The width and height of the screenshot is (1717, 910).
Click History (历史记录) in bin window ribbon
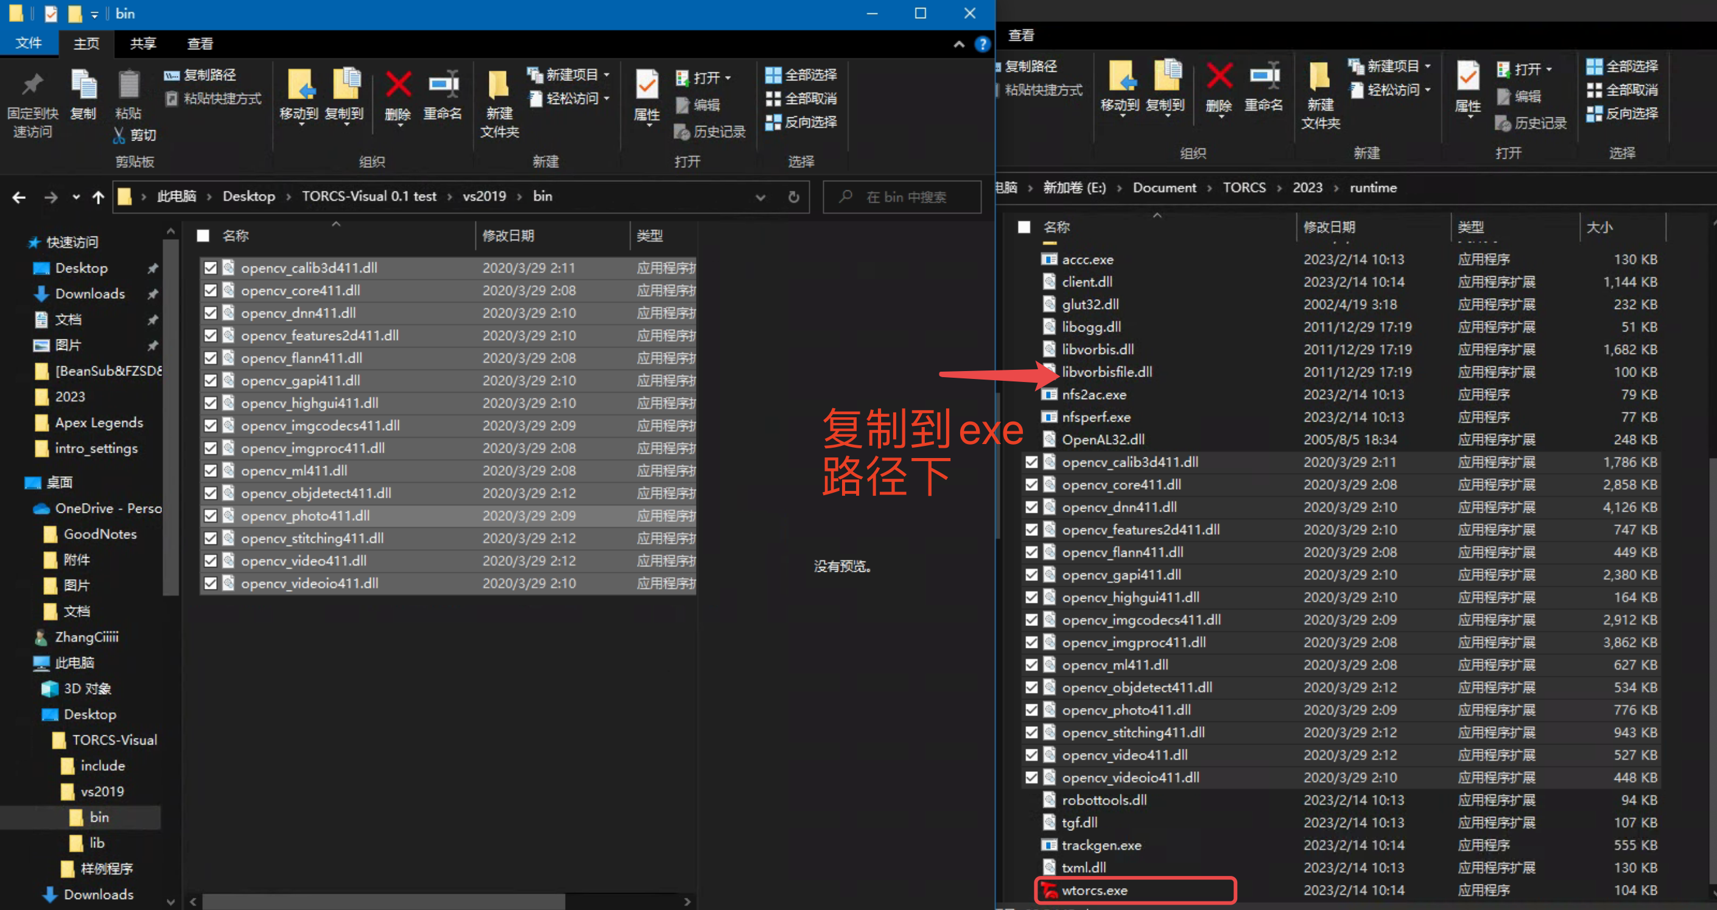click(710, 132)
